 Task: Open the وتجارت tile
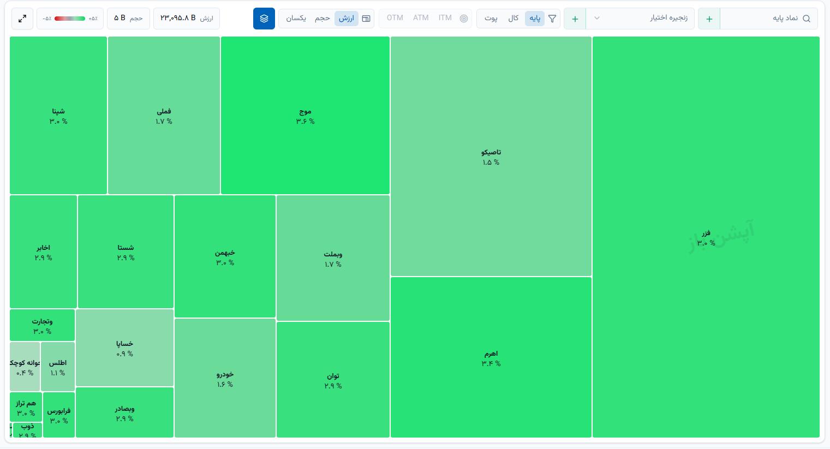[x=42, y=326]
